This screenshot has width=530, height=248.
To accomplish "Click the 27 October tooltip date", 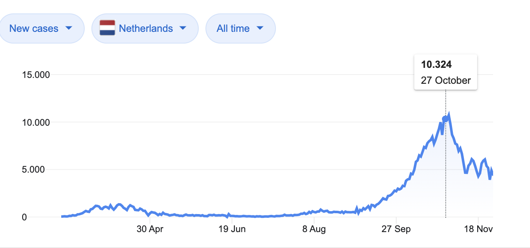I will 445,80.
